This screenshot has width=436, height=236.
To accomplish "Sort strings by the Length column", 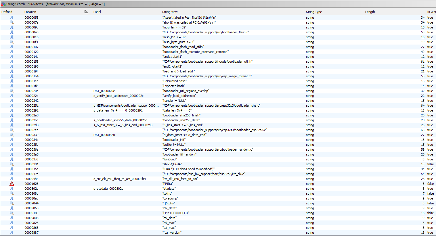I will (370, 12).
